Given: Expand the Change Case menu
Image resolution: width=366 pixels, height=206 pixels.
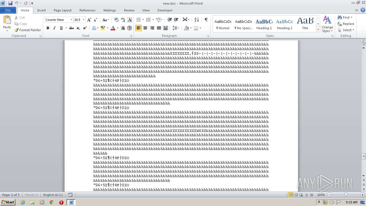Looking at the screenshot, I should 106,20.
